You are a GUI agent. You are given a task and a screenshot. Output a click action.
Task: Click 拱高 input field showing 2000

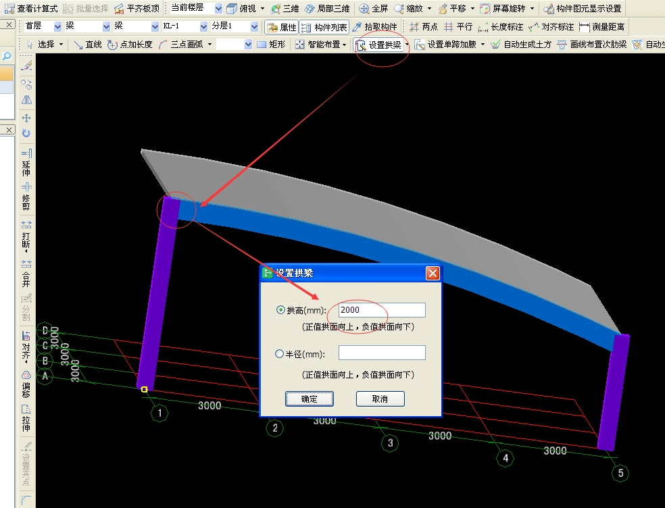pos(382,310)
